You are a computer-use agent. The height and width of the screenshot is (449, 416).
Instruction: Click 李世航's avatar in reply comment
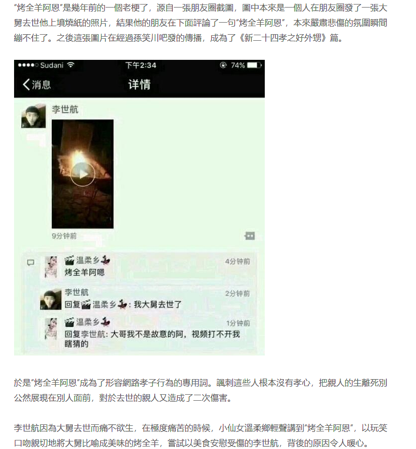click(x=51, y=299)
